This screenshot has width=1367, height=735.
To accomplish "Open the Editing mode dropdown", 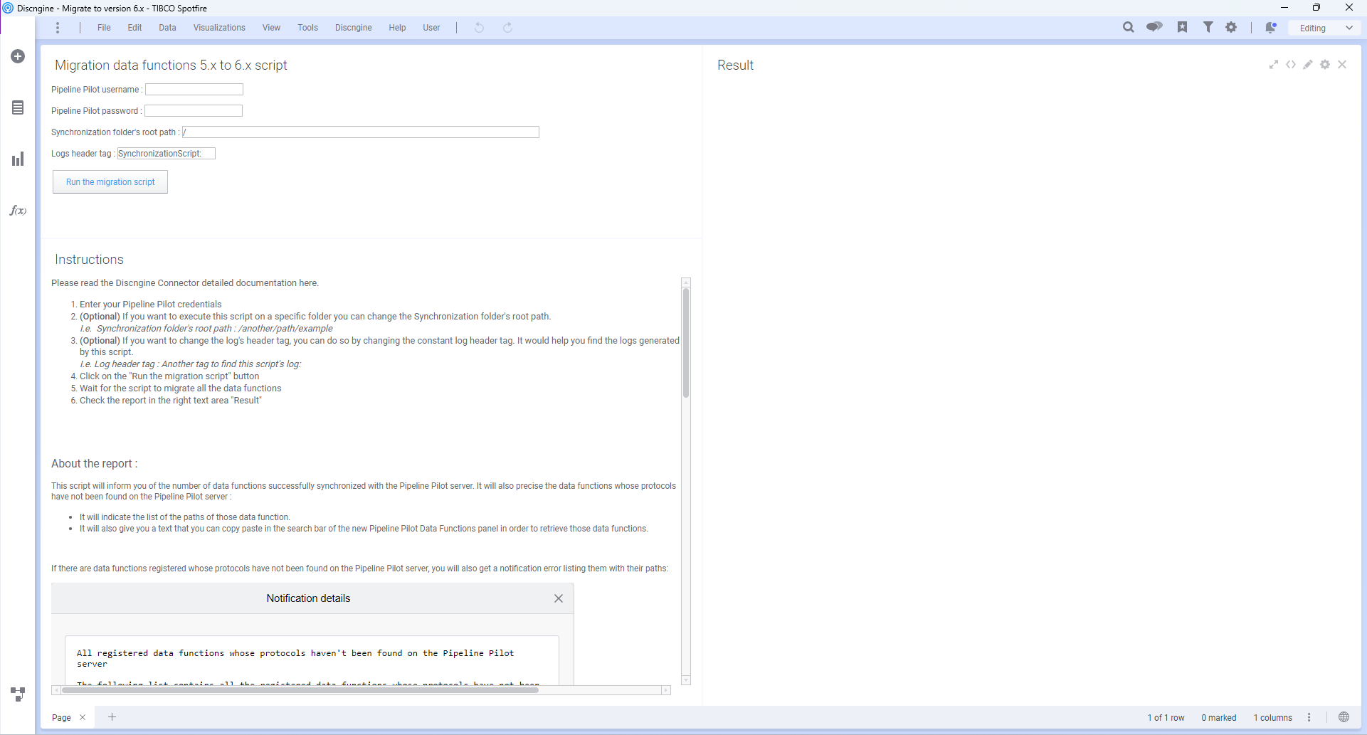I will click(x=1325, y=28).
